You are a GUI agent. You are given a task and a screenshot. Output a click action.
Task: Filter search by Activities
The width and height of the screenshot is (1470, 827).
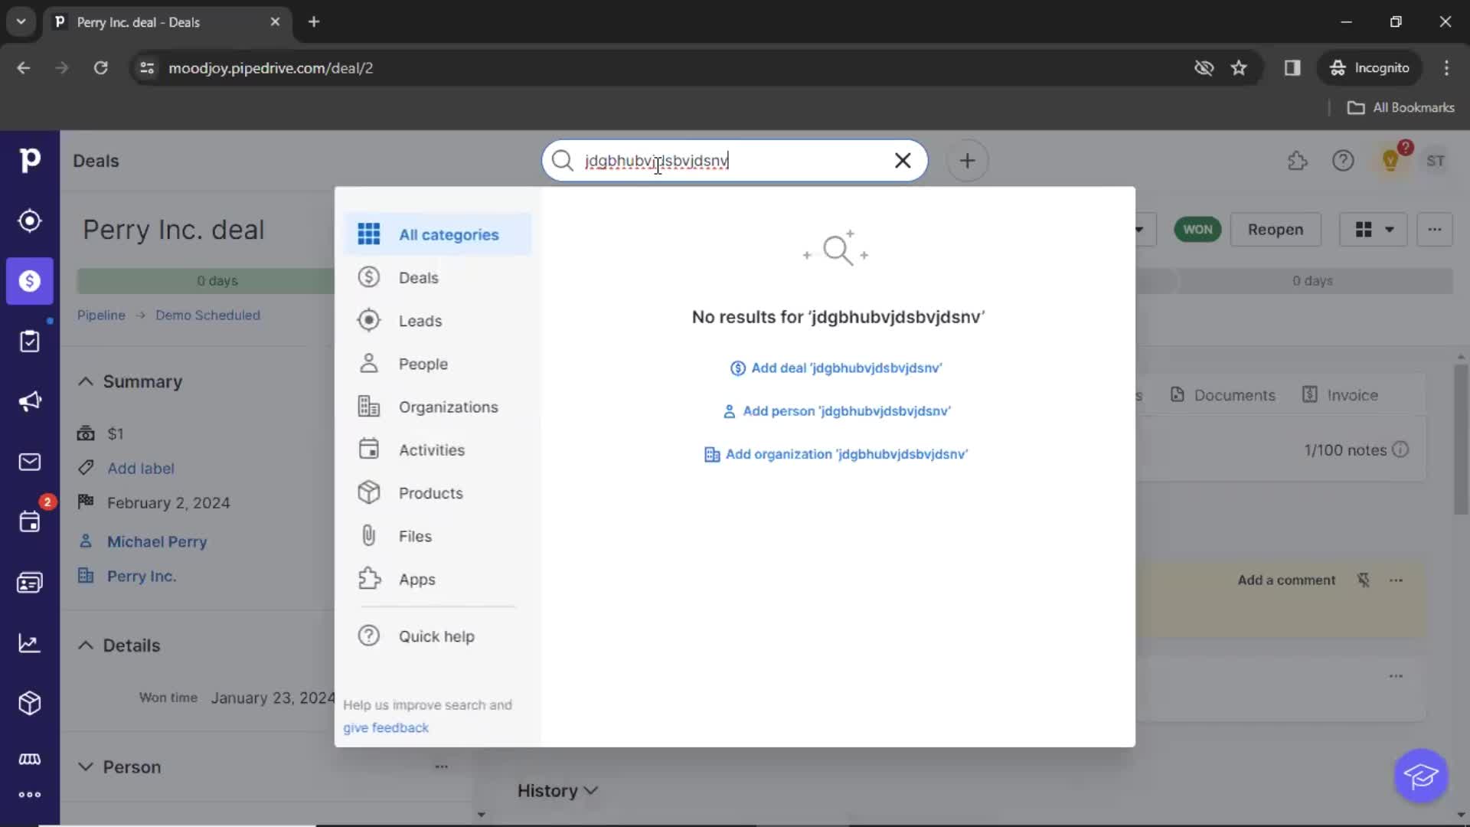pos(437,450)
